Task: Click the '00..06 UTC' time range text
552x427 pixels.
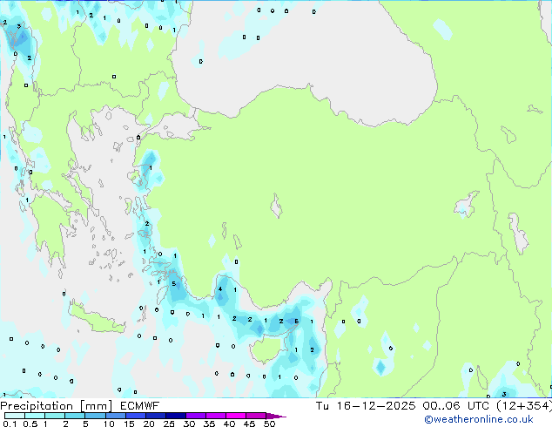Action: (456, 406)
